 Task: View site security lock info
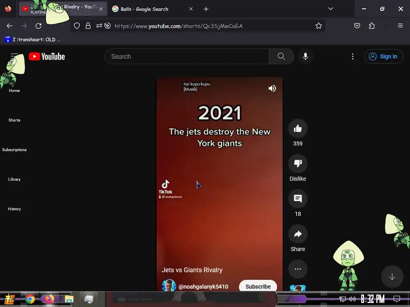[x=88, y=26]
